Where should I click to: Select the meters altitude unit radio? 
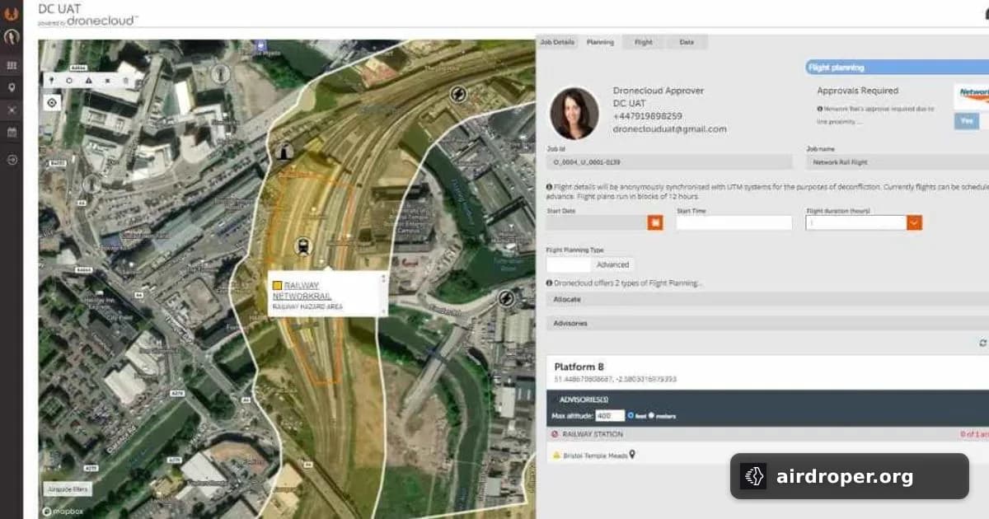pyautogui.click(x=651, y=415)
